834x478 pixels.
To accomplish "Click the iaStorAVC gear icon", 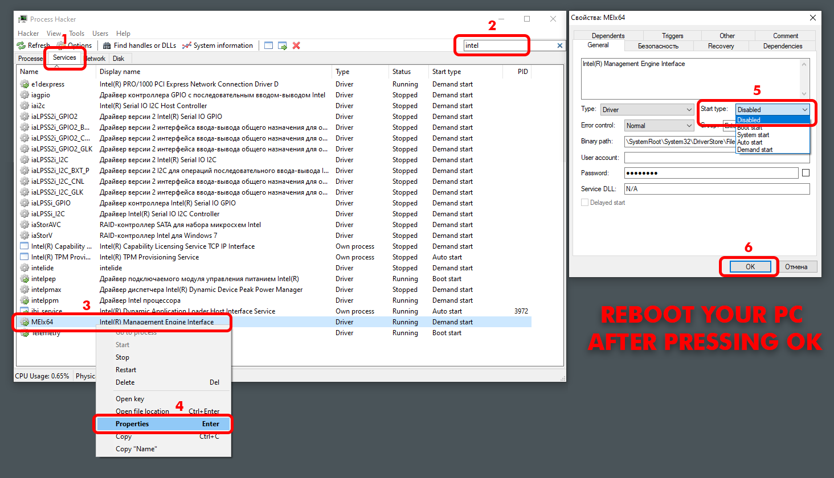I will pos(24,225).
